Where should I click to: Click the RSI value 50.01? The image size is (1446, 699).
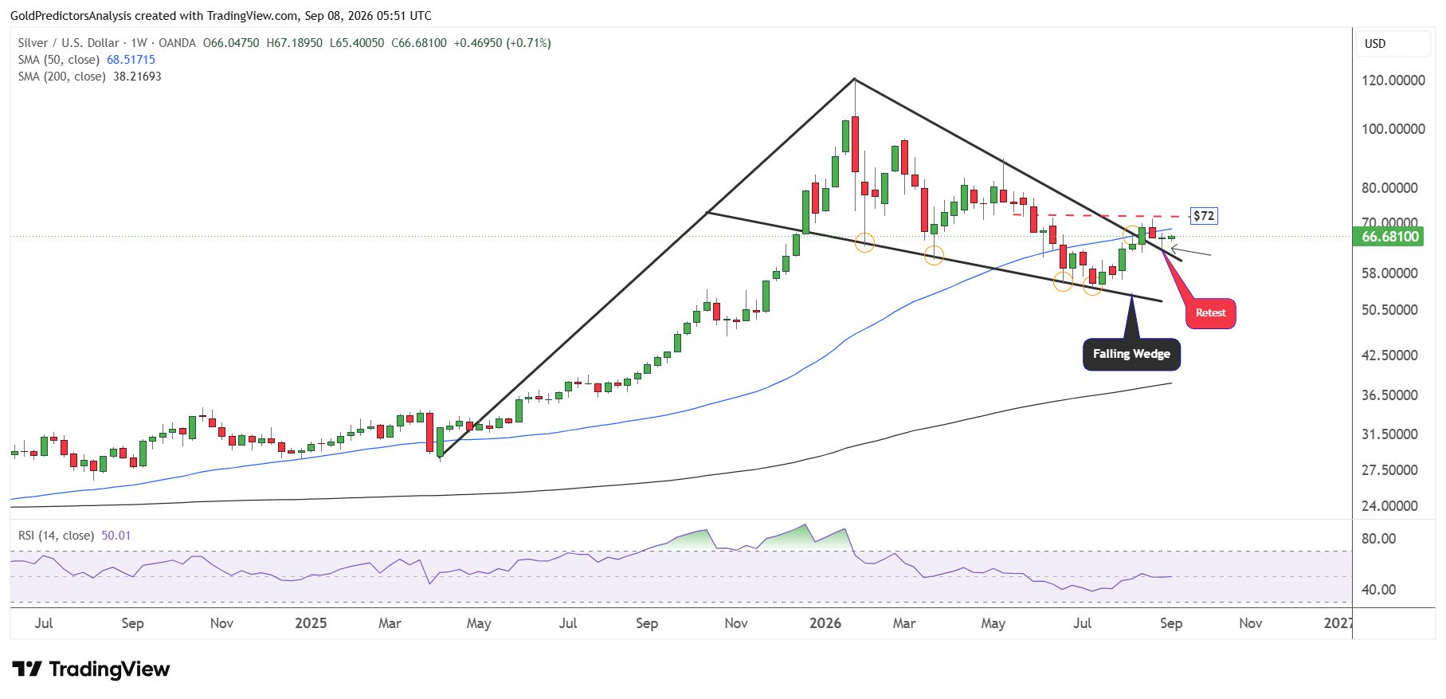pos(116,536)
